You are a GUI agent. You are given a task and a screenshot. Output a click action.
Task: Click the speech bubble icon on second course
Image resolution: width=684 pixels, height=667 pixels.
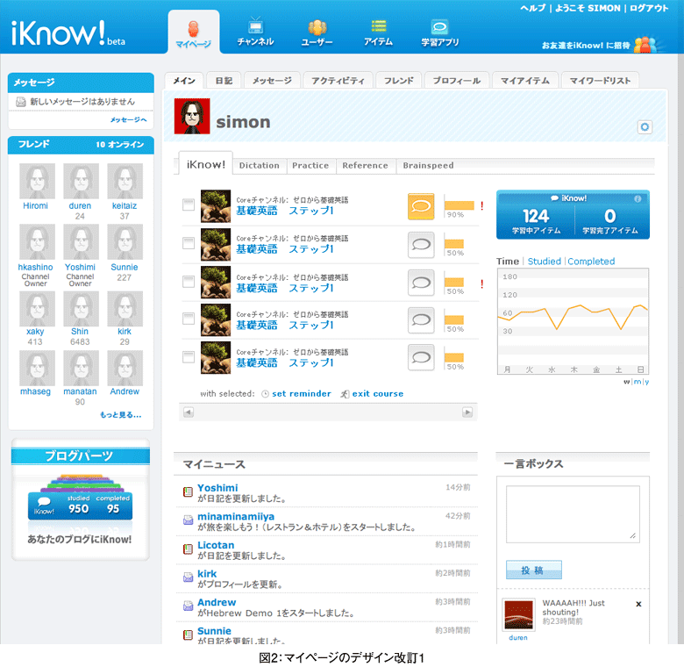421,245
